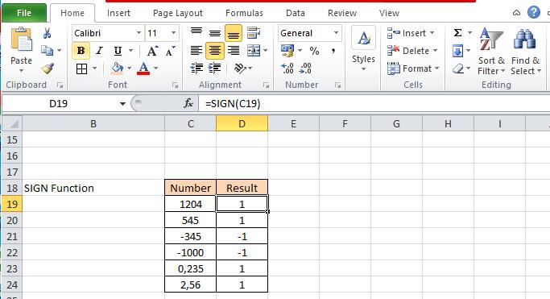Click Wrap Text icon

click(254, 33)
